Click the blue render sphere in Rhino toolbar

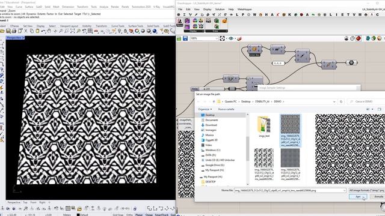[155, 31]
